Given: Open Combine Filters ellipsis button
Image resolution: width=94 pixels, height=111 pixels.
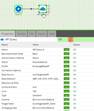Looking at the screenshot, I should click(66, 87).
